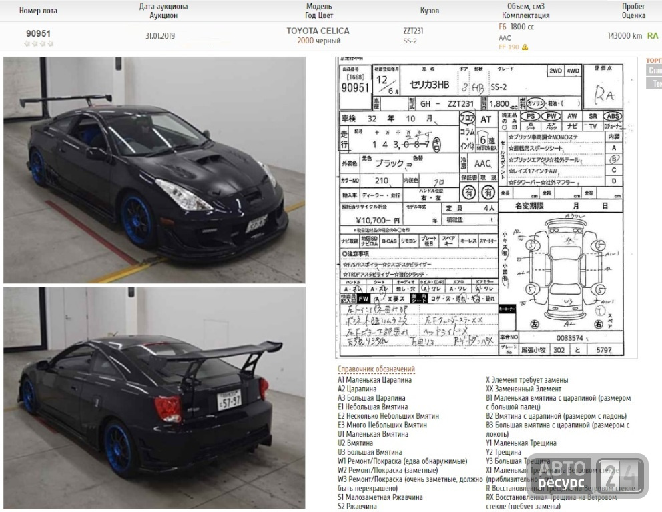Open the rear-view photo of the black Celica
Image resolution: width=662 pixels, height=512 pixels.
click(154, 398)
